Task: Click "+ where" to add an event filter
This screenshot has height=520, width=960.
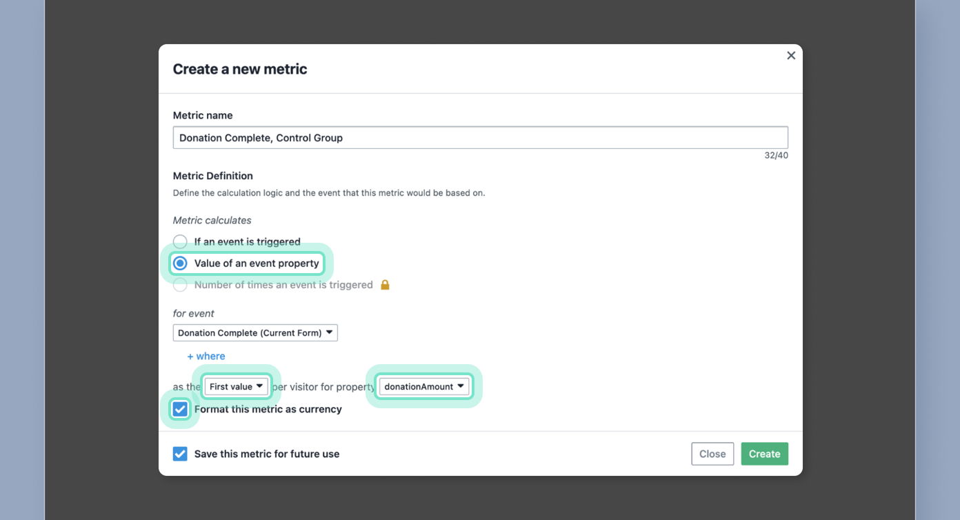Action: 206,356
